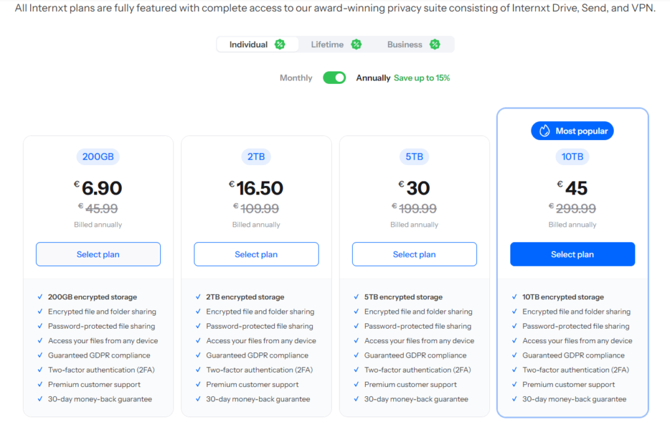
Task: Click 10TB plan's Guaranteed GDPR compliance checkmark
Action: click(514, 355)
